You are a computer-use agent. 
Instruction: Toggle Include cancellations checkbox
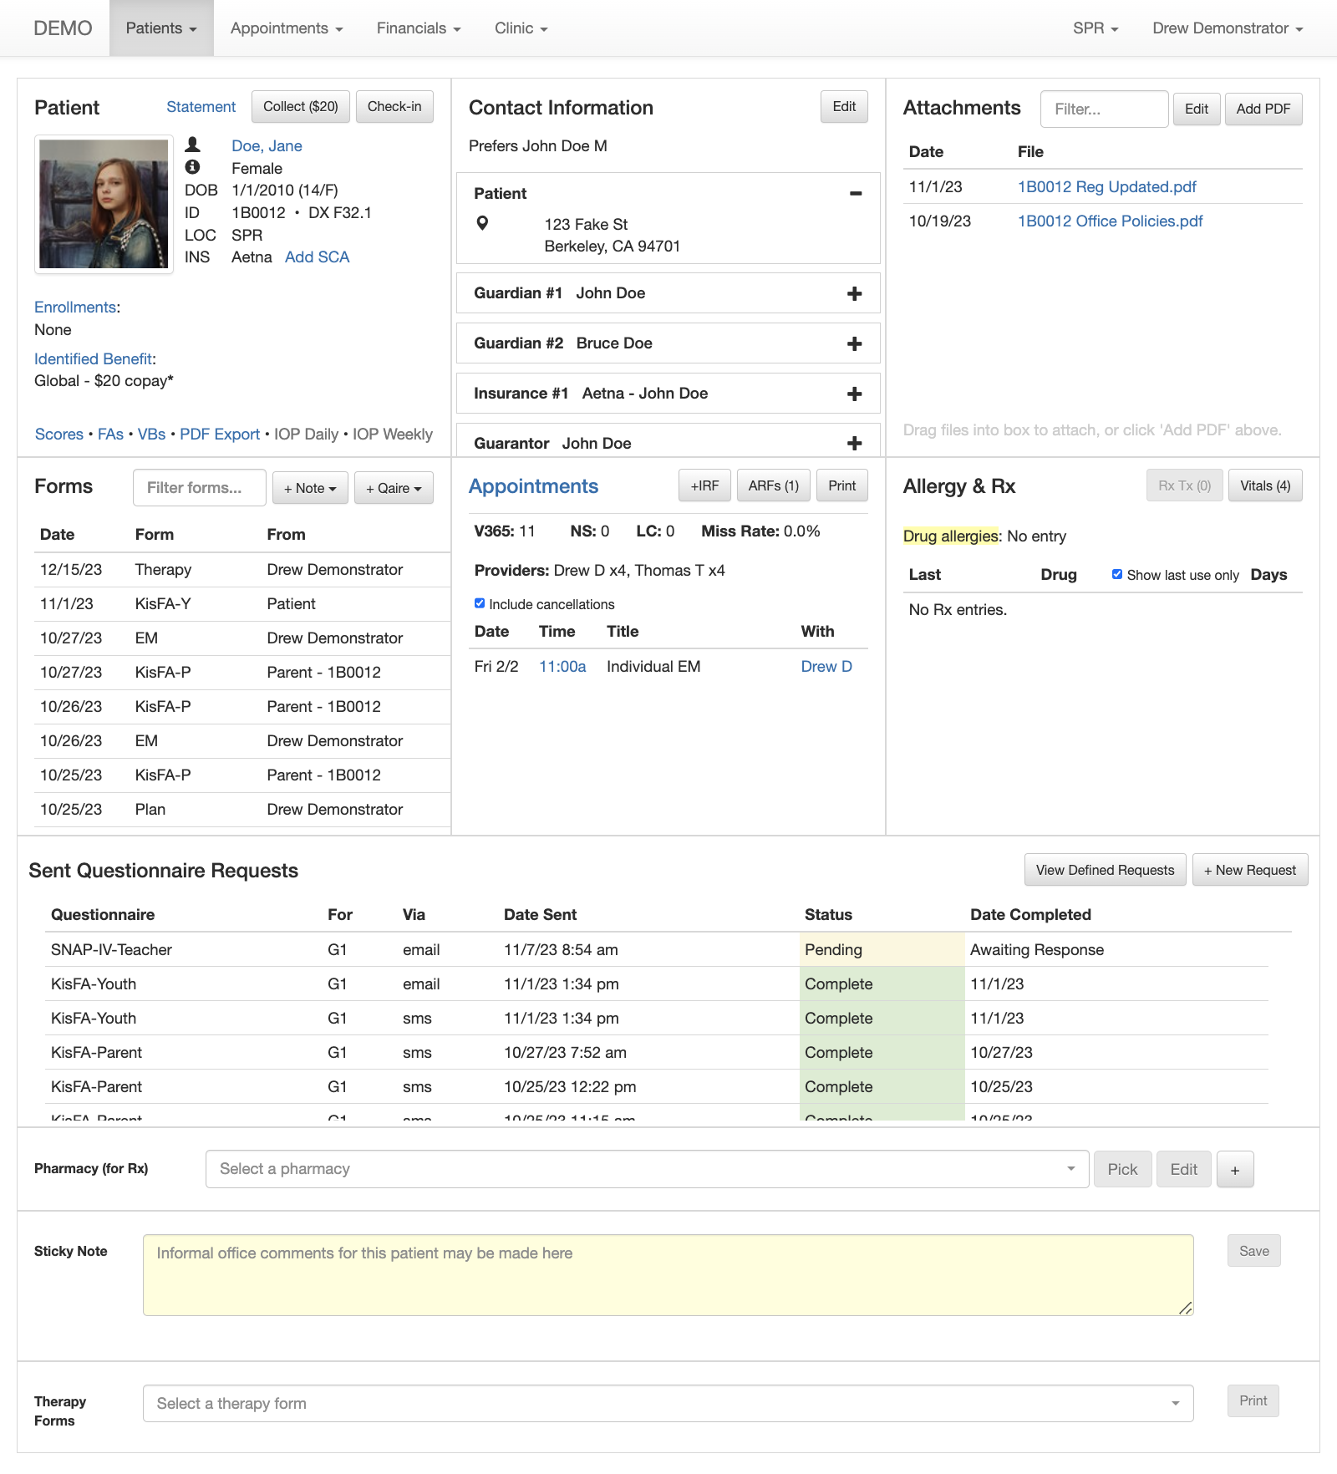480,603
